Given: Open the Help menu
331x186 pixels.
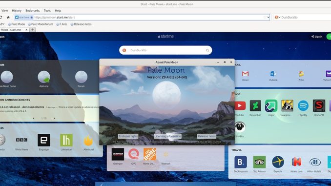Looking at the screenshot, I should coord(58,11).
